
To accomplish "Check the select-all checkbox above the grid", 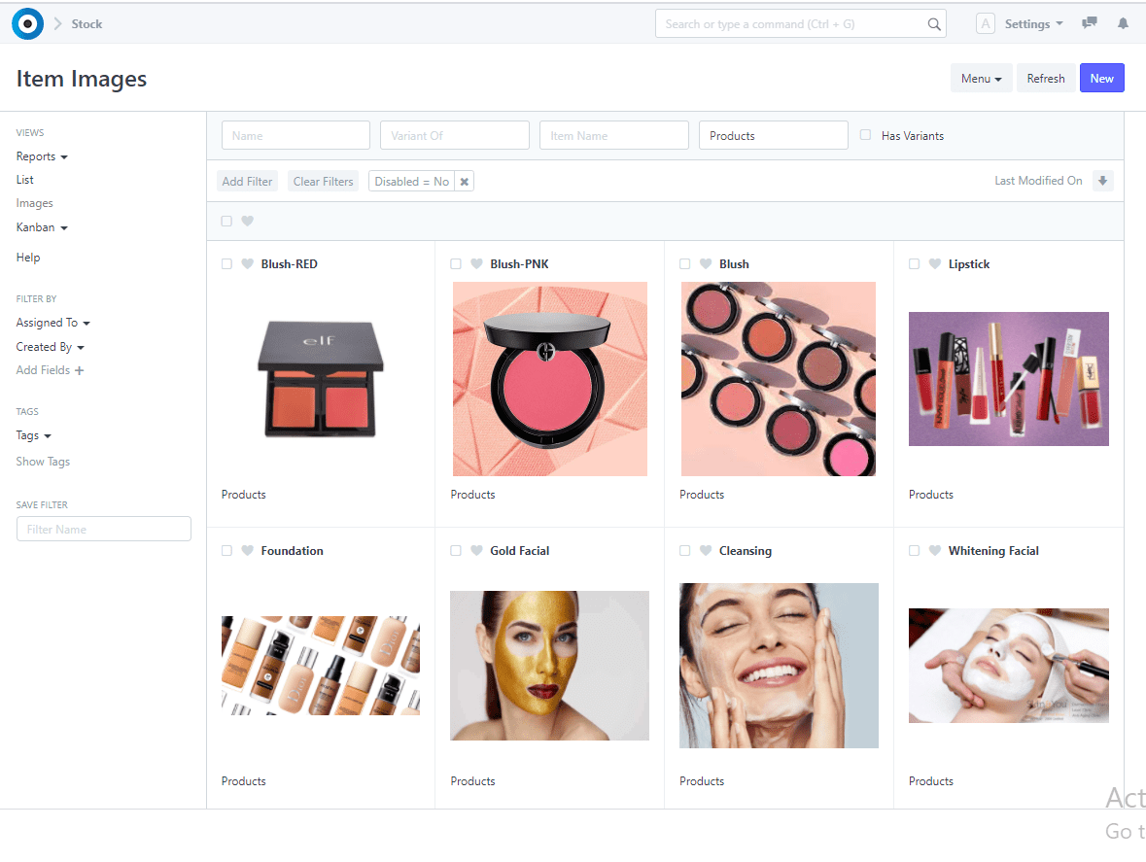I will [x=226, y=221].
